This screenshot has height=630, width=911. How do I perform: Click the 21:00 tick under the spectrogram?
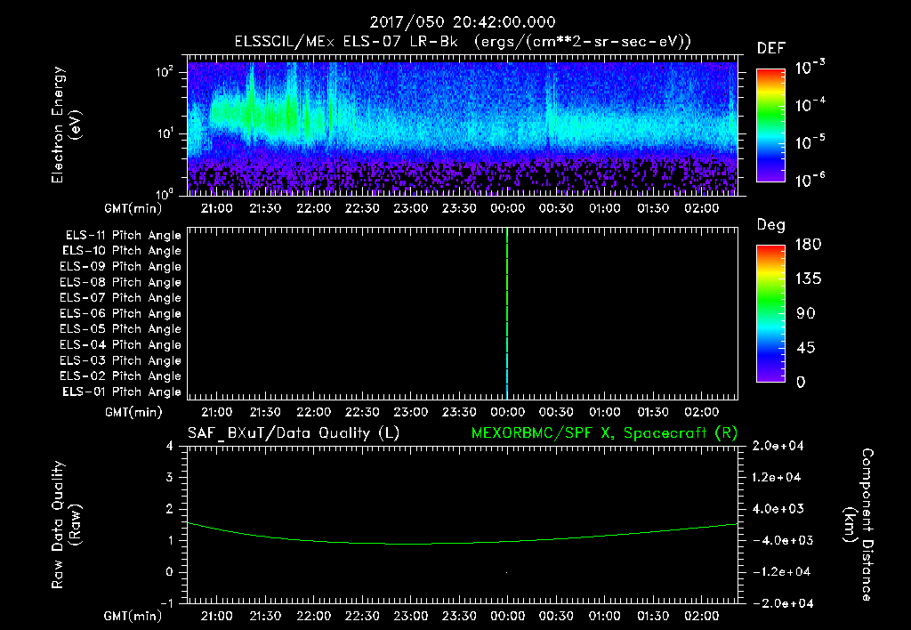217,208
